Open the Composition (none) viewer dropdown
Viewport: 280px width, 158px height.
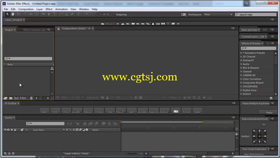coord(89,29)
